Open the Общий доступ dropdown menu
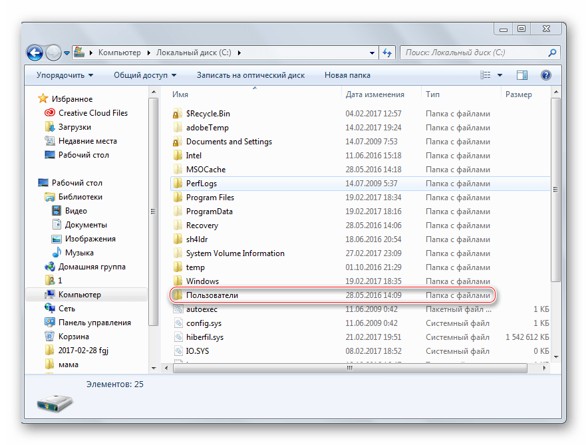This screenshot has width=588, height=445. (144, 75)
